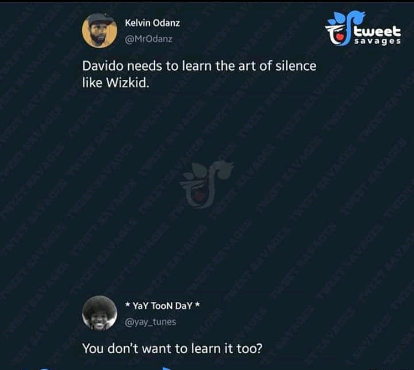
Task: Select the reply 'You don't want to learn it too?'
Action: point(172,348)
